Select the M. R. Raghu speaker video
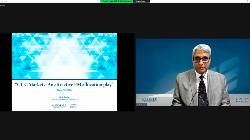 tap(193, 72)
